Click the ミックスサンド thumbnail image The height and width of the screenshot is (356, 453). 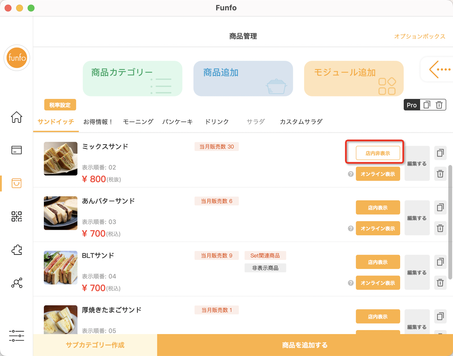pyautogui.click(x=60, y=158)
